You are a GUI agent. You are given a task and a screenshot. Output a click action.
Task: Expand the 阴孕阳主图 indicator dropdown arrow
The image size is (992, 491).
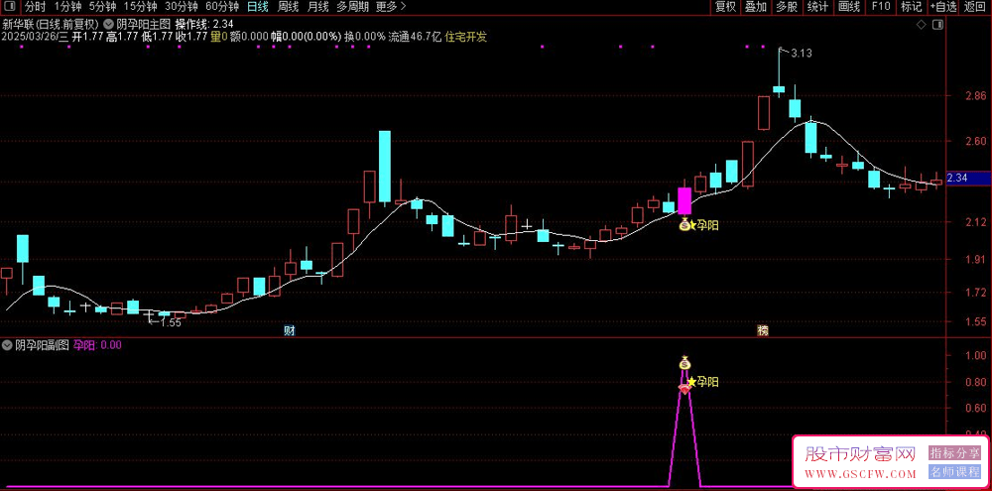[109, 25]
